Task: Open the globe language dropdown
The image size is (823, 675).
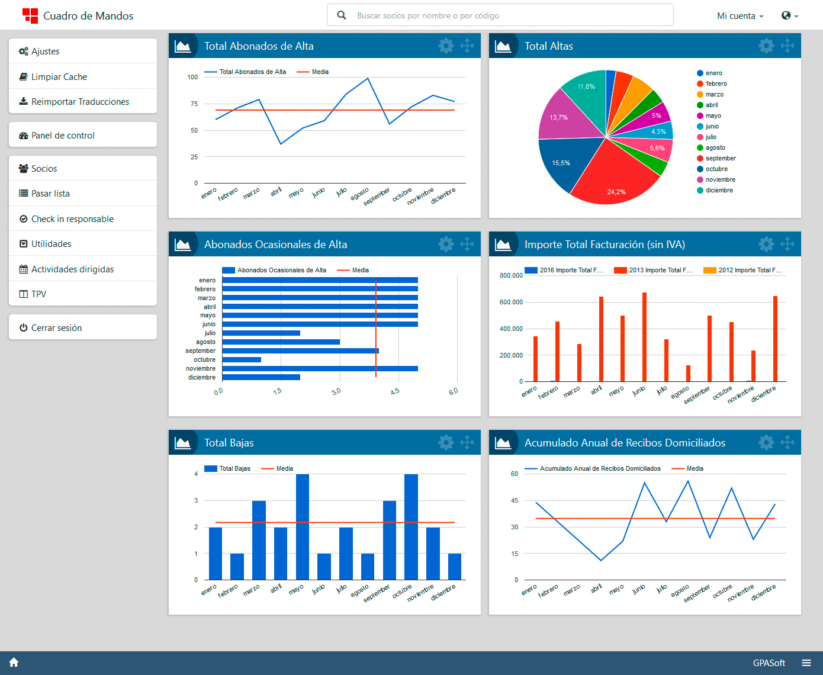Action: click(x=790, y=16)
